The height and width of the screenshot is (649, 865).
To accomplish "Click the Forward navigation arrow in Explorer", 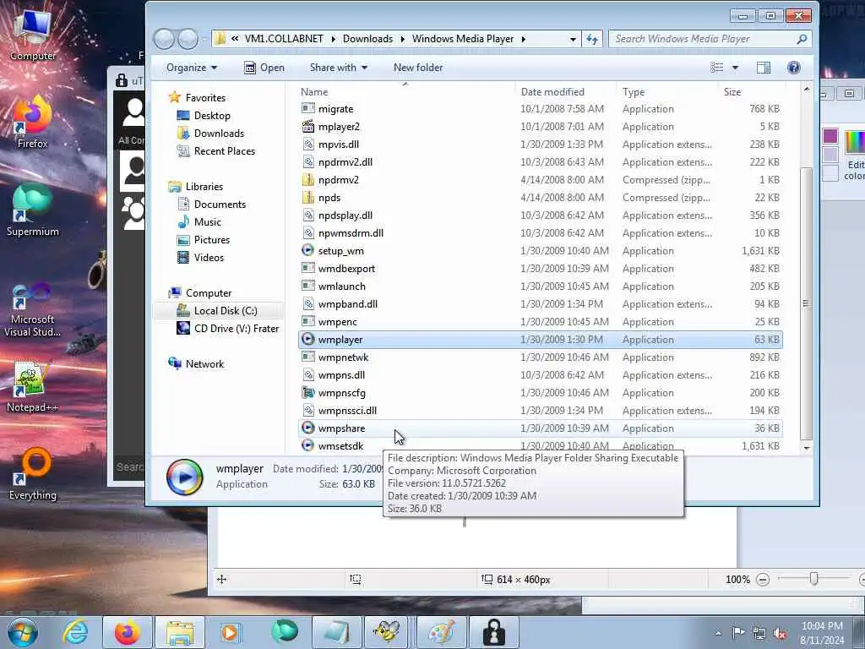I will click(188, 39).
